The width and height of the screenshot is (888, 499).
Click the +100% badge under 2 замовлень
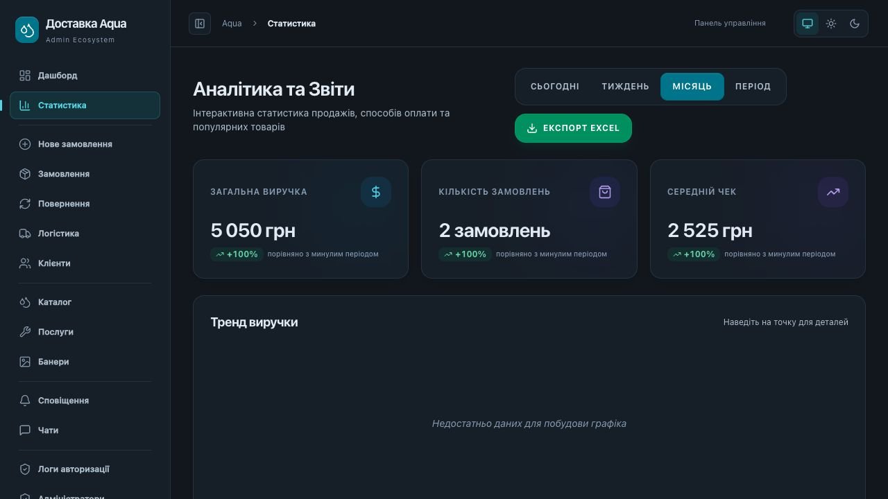(x=465, y=254)
